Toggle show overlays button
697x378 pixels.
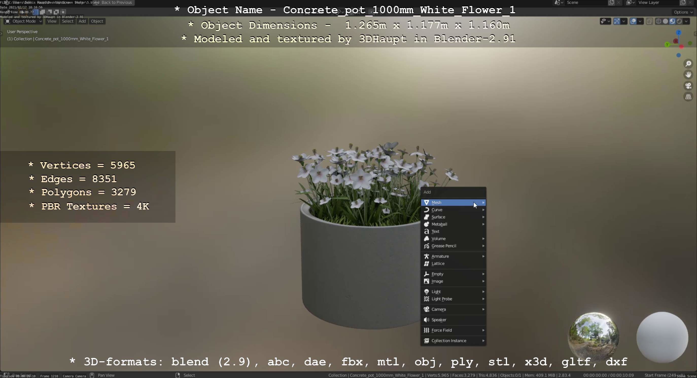click(x=633, y=21)
